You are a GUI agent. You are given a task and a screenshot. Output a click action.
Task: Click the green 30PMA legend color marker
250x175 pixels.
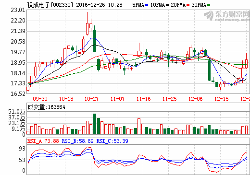(x=209, y=5)
